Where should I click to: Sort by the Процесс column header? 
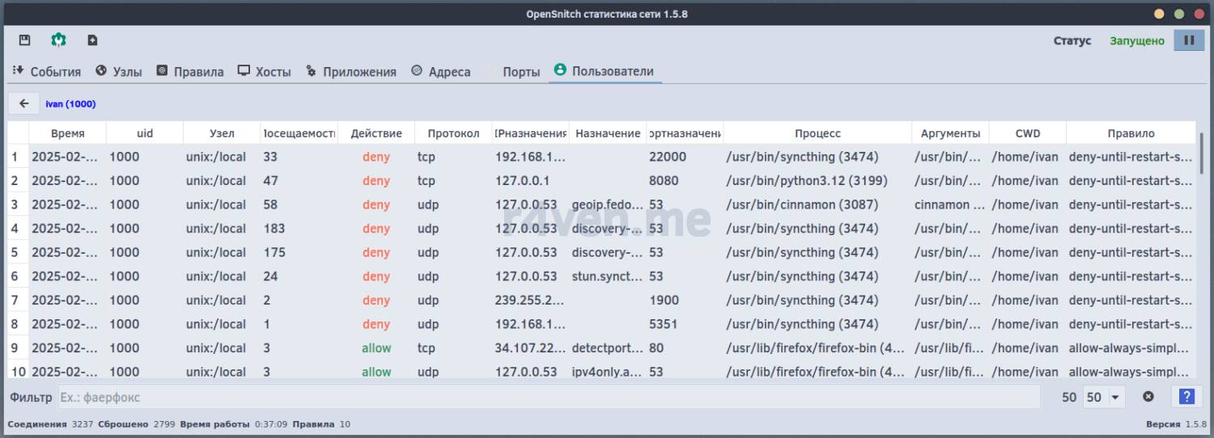[x=817, y=133]
